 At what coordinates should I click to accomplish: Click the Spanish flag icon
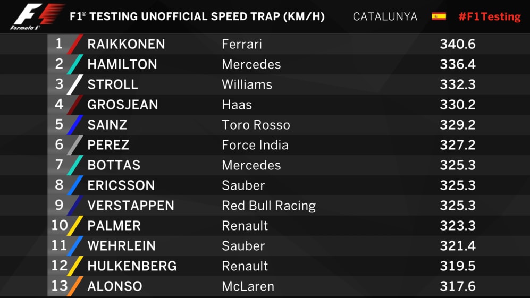click(x=439, y=16)
